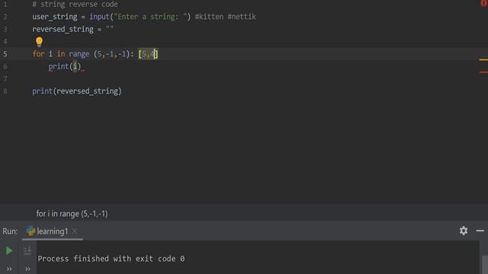Click the 'input' function on line 2

(100, 17)
